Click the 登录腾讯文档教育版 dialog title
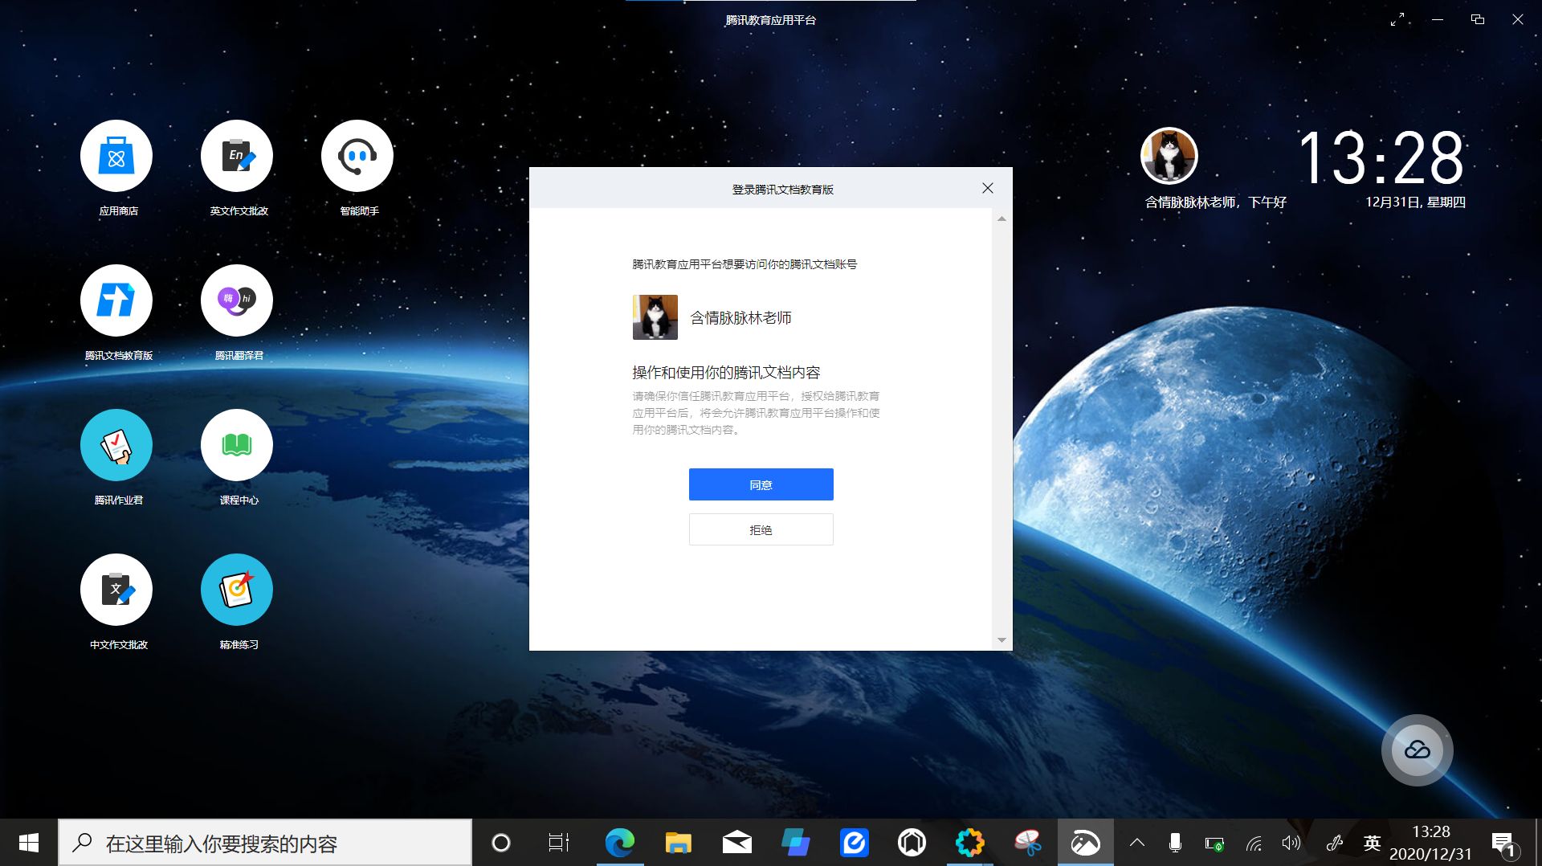Viewport: 1542px width, 866px height. click(x=782, y=190)
